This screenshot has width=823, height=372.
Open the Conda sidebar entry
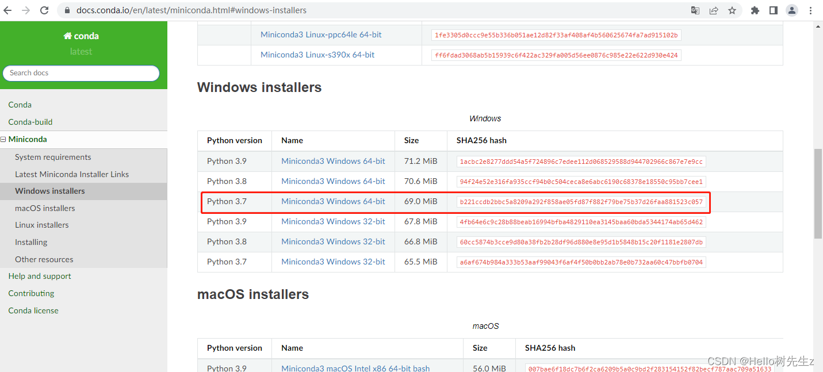[x=20, y=105]
